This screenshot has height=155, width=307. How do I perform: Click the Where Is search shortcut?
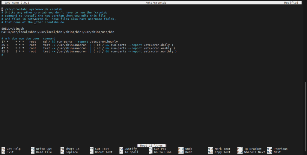[x=72, y=149]
